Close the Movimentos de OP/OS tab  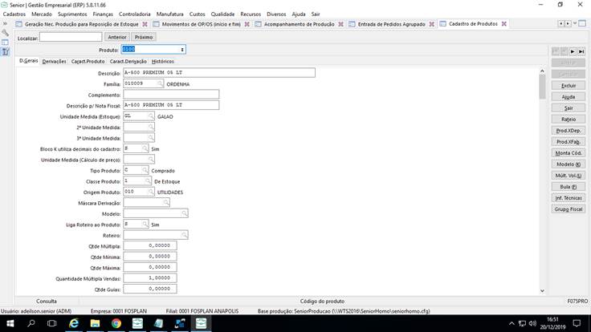coord(247,25)
